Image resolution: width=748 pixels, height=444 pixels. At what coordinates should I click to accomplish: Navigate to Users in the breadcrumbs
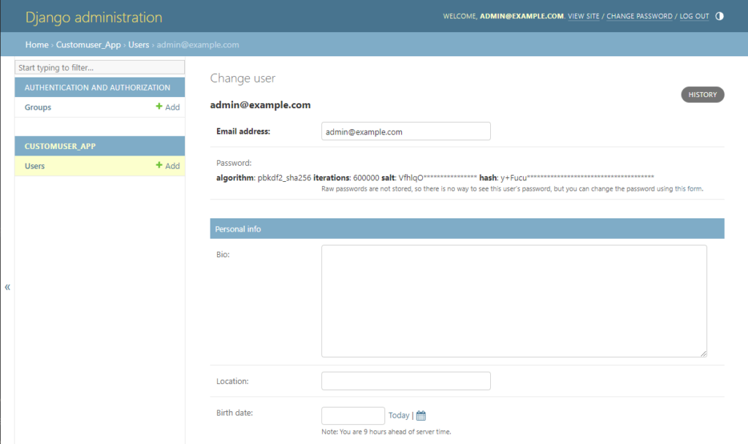point(139,45)
